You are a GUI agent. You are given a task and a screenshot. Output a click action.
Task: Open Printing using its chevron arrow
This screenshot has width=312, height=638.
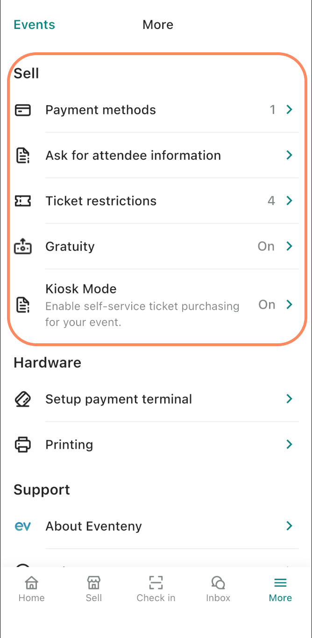(x=290, y=444)
